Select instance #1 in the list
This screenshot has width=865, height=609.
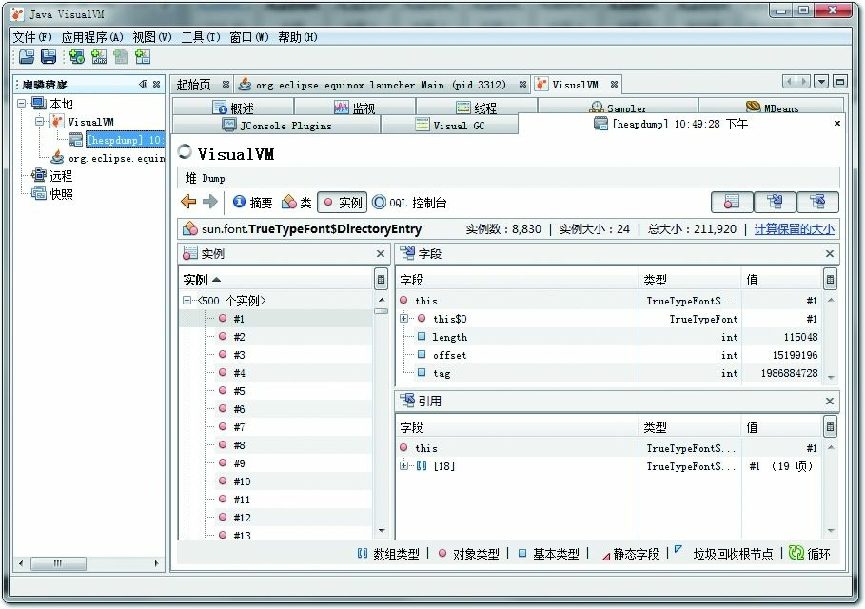tap(275, 318)
